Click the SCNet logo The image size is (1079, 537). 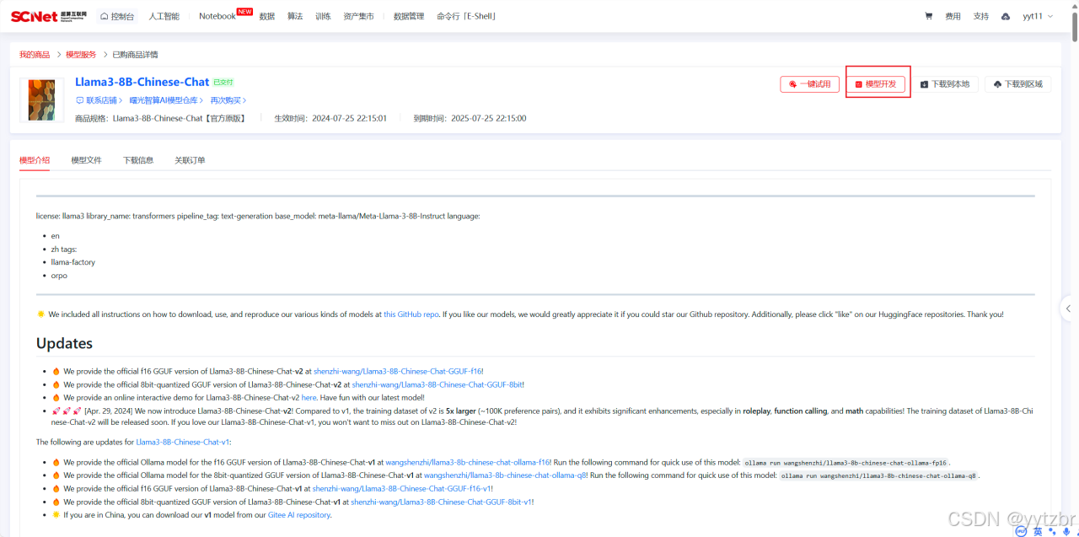(49, 16)
